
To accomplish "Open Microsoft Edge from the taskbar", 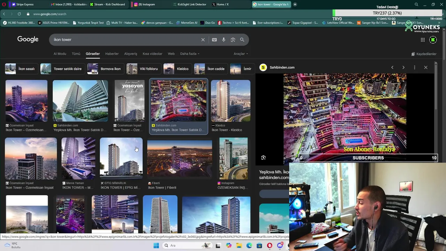I will coord(249,245).
